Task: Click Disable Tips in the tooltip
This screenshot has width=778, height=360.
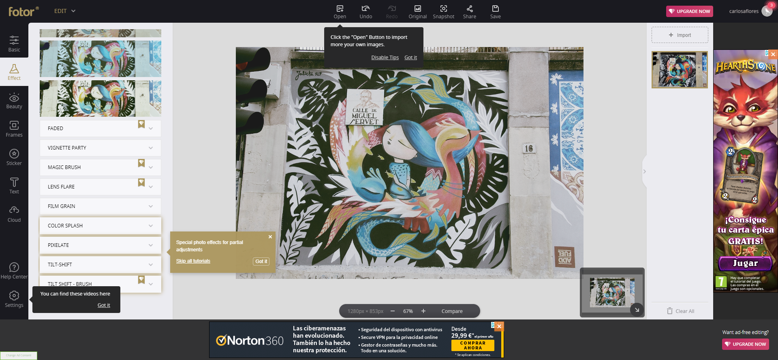Action: pyautogui.click(x=385, y=58)
